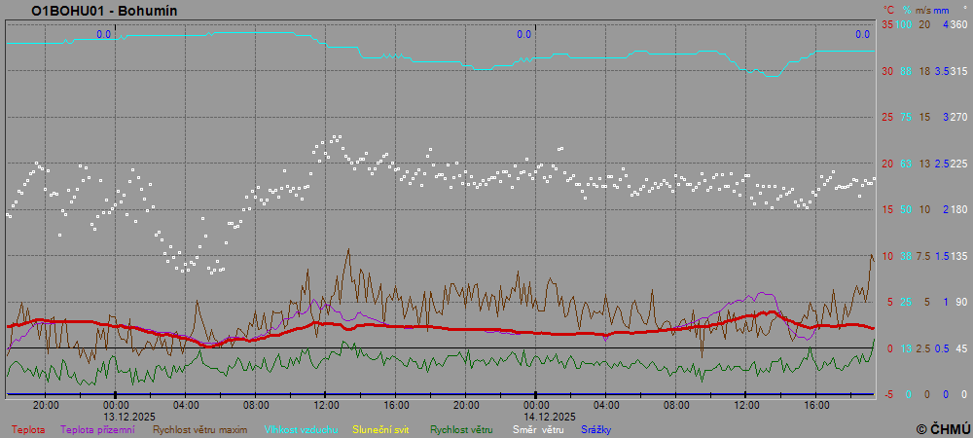
Task: Click the red -5 temperature axis value
Action: click(x=886, y=394)
